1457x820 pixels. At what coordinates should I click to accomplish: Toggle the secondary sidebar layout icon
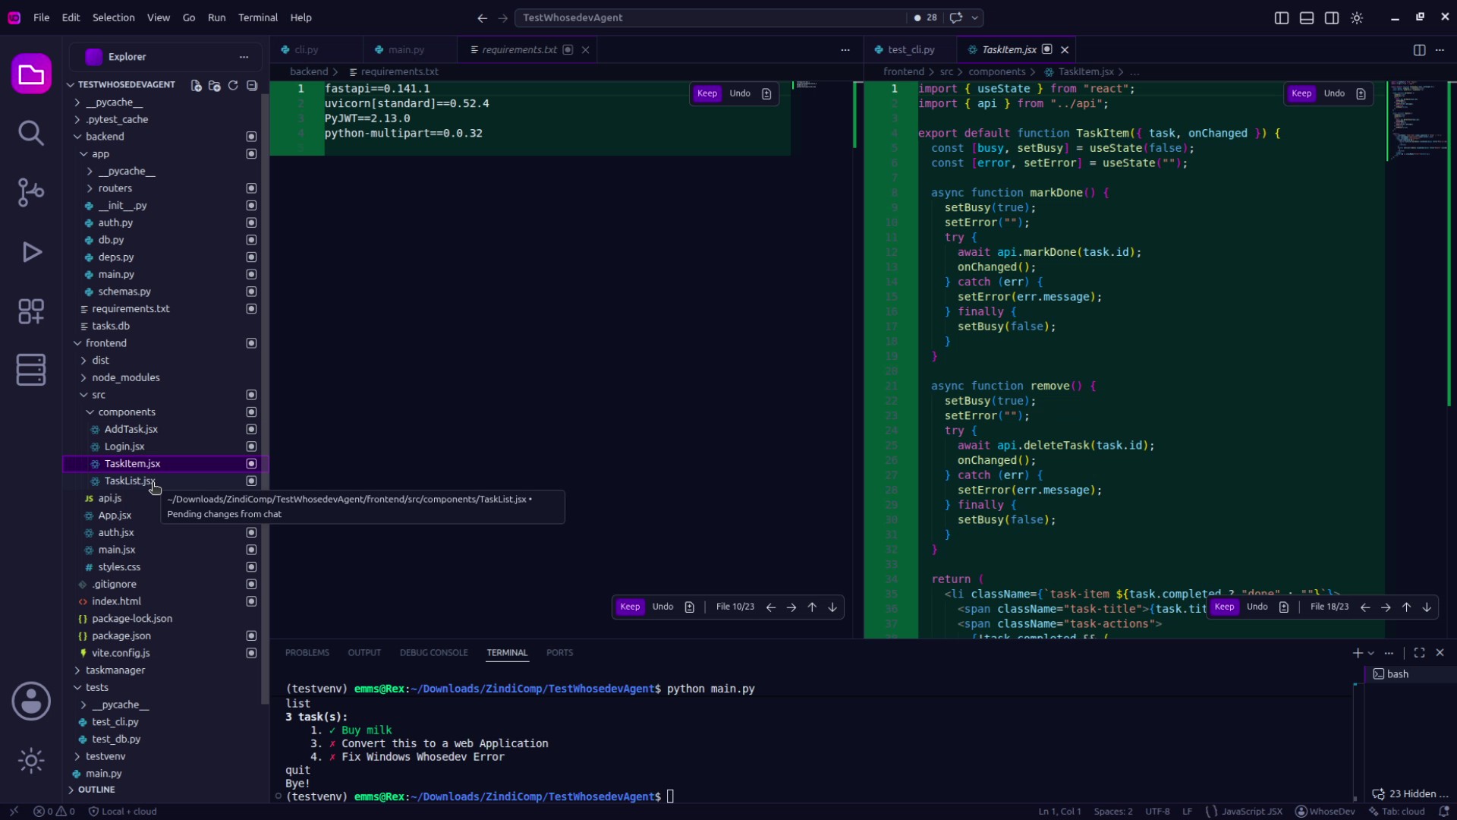pyautogui.click(x=1332, y=17)
